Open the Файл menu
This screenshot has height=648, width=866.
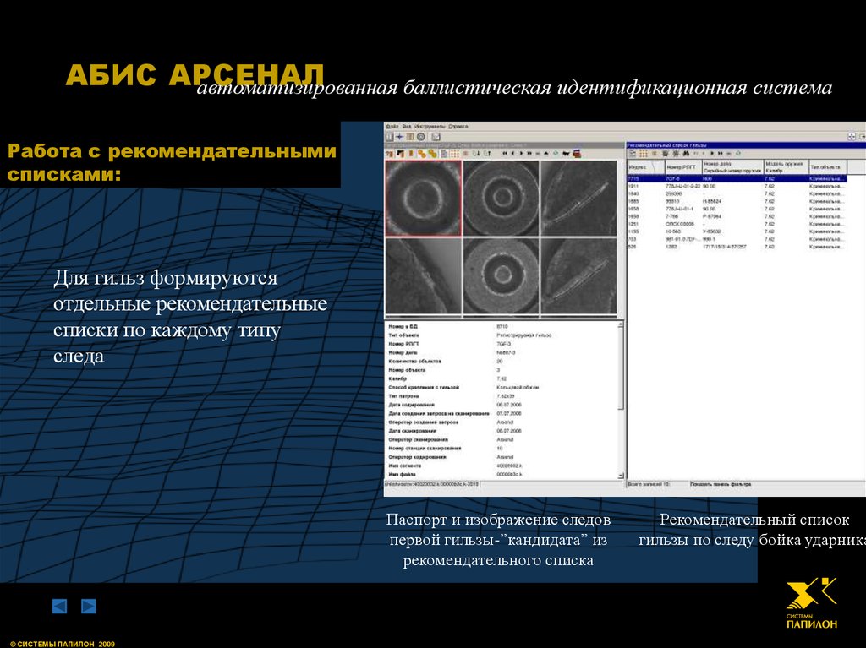tap(392, 126)
